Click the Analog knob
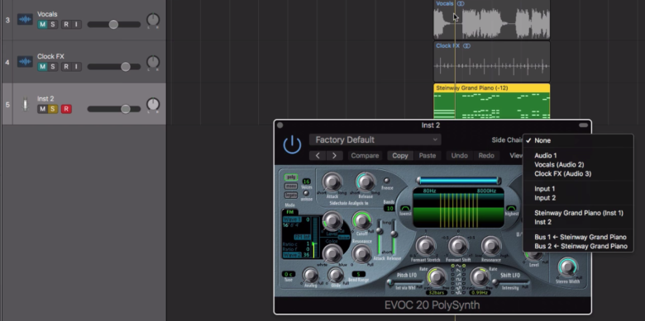 coord(311,275)
